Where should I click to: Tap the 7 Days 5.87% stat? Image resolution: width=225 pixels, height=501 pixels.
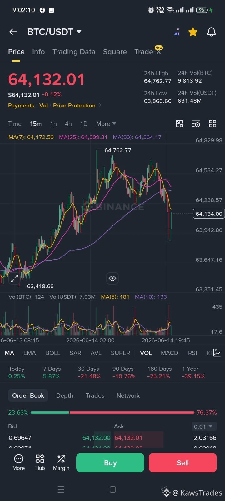coord(51,373)
